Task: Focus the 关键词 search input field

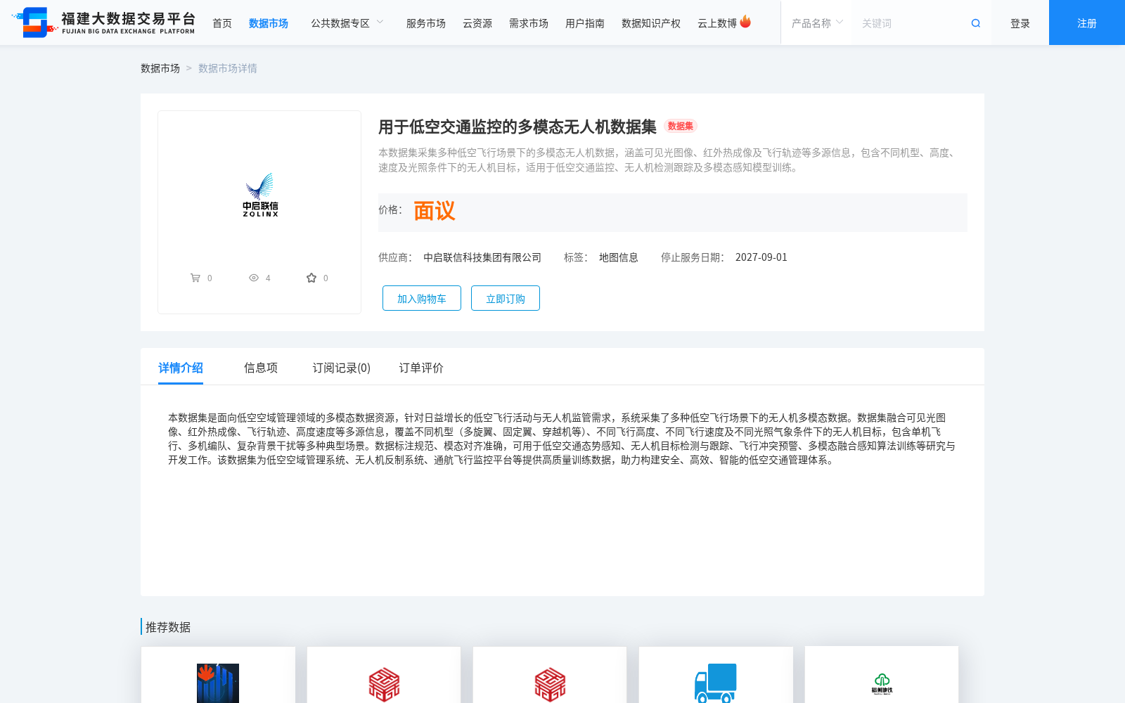Action: [x=911, y=23]
